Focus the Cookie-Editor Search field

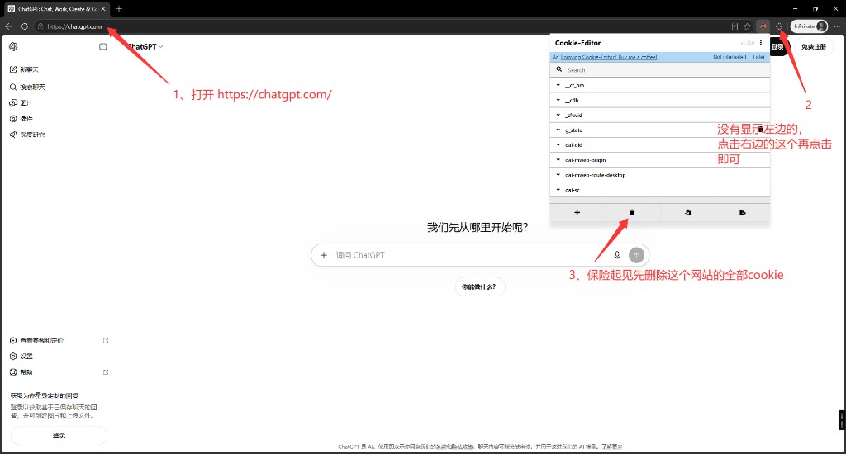[660, 69]
